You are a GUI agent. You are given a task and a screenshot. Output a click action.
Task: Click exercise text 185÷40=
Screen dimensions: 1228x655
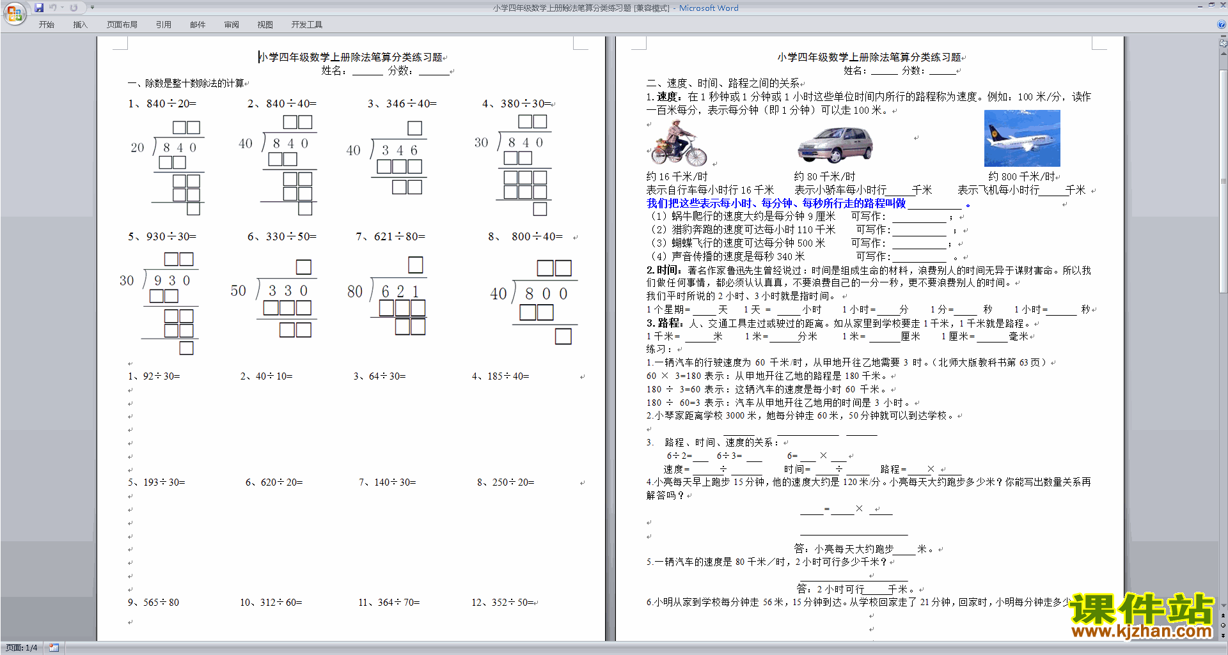(508, 376)
